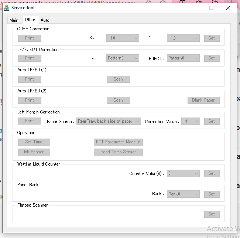Expand the Panel Rank dropdown

click(x=183, y=194)
